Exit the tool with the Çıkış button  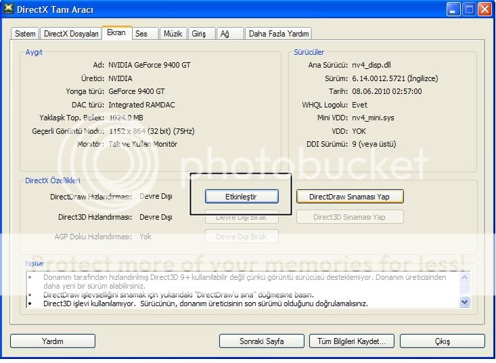click(443, 341)
